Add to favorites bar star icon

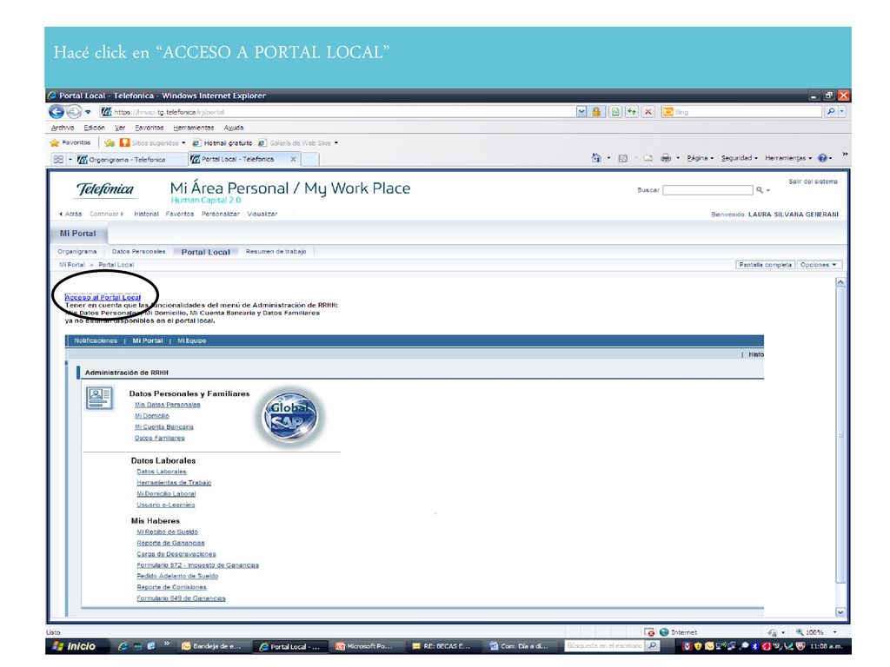tap(110, 143)
